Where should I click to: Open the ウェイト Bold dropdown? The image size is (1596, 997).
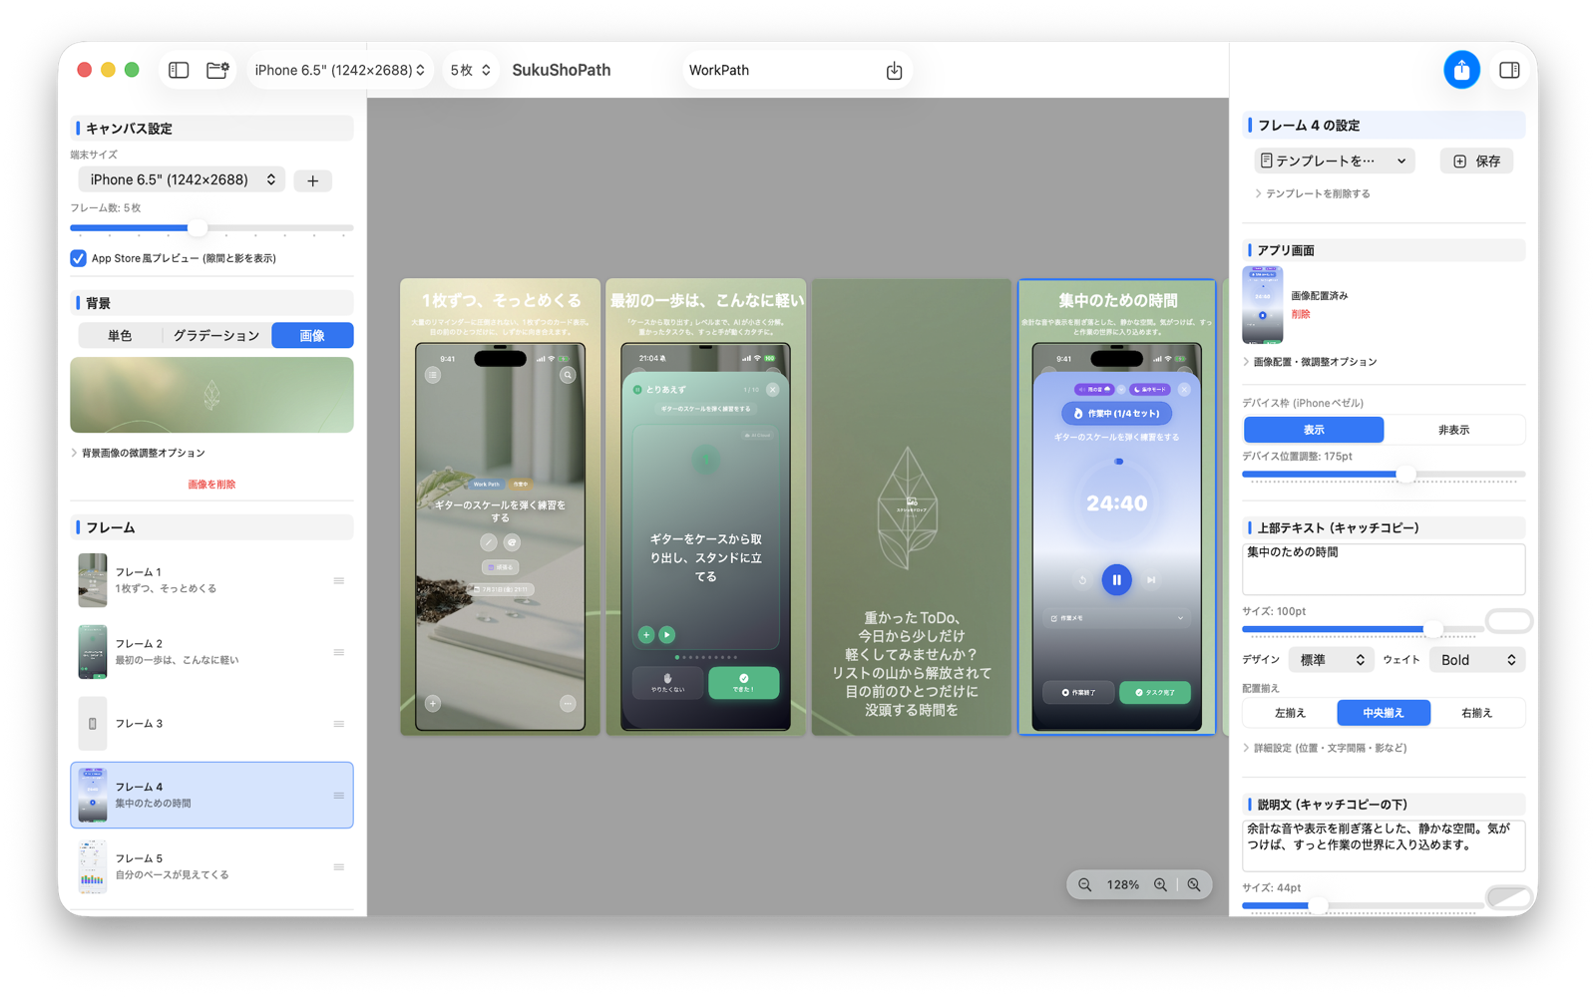click(x=1478, y=660)
